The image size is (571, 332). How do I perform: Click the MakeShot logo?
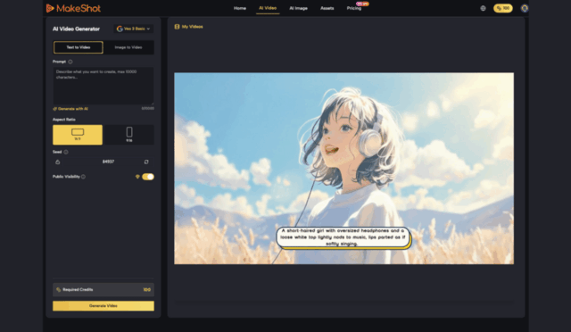coord(73,8)
